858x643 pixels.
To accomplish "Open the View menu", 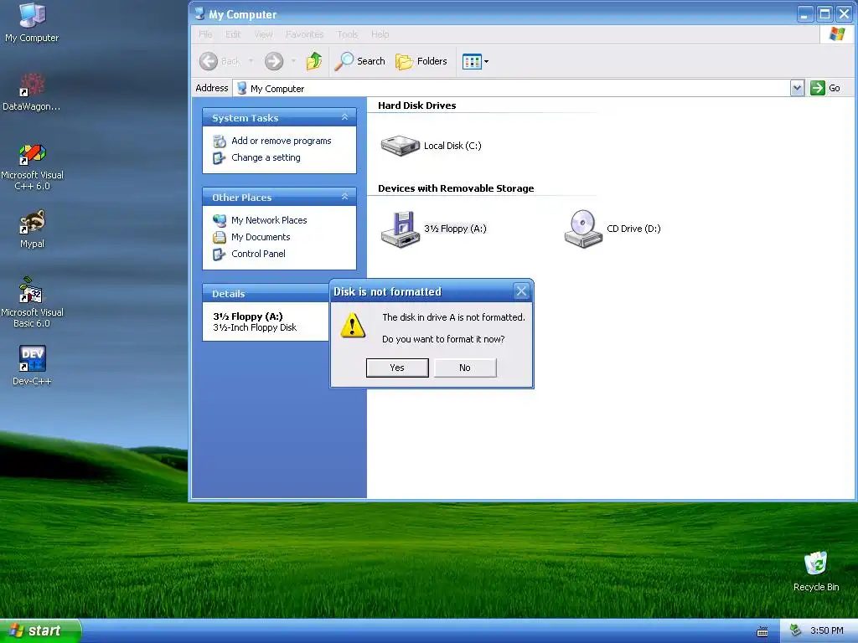I will coord(263,34).
